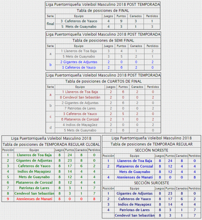Select '1 Llaneros de Toa Baja' in the SEMI FINAL table
Viewport: 202px width, 220px height.
(79, 51)
